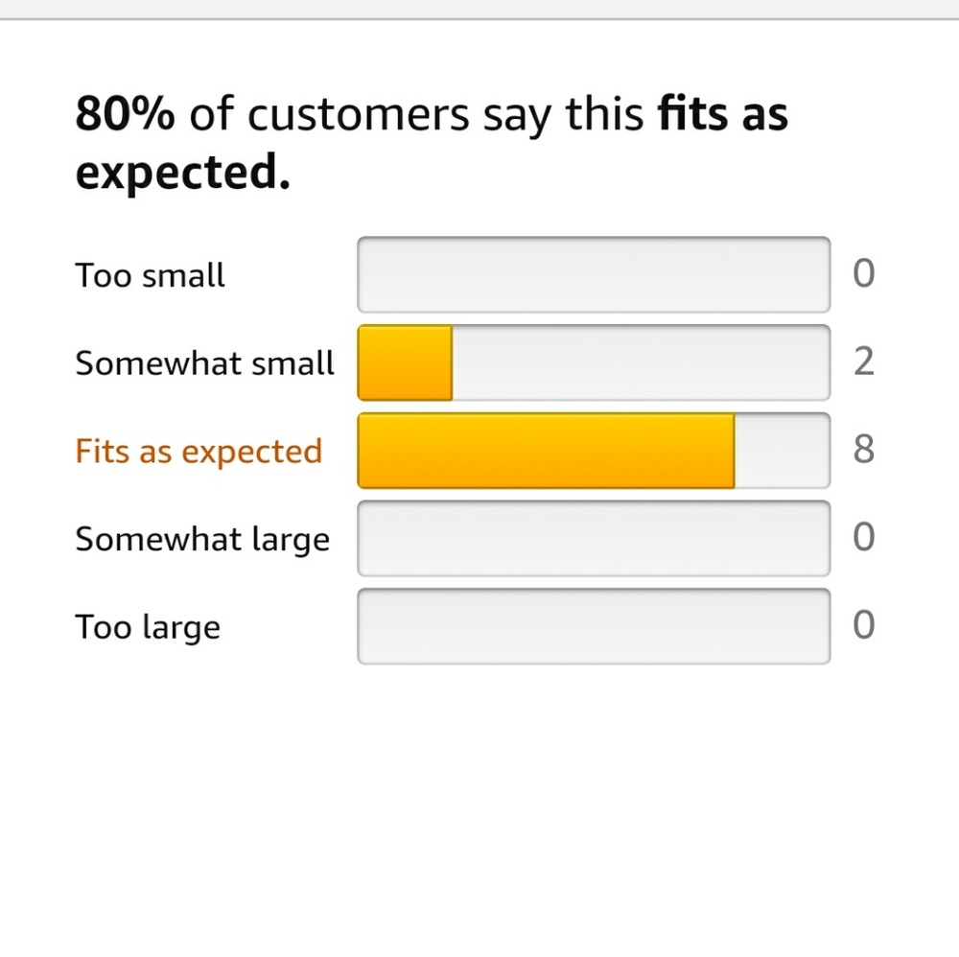Click the "Too large" label
This screenshot has height=957, width=959.
(x=148, y=628)
